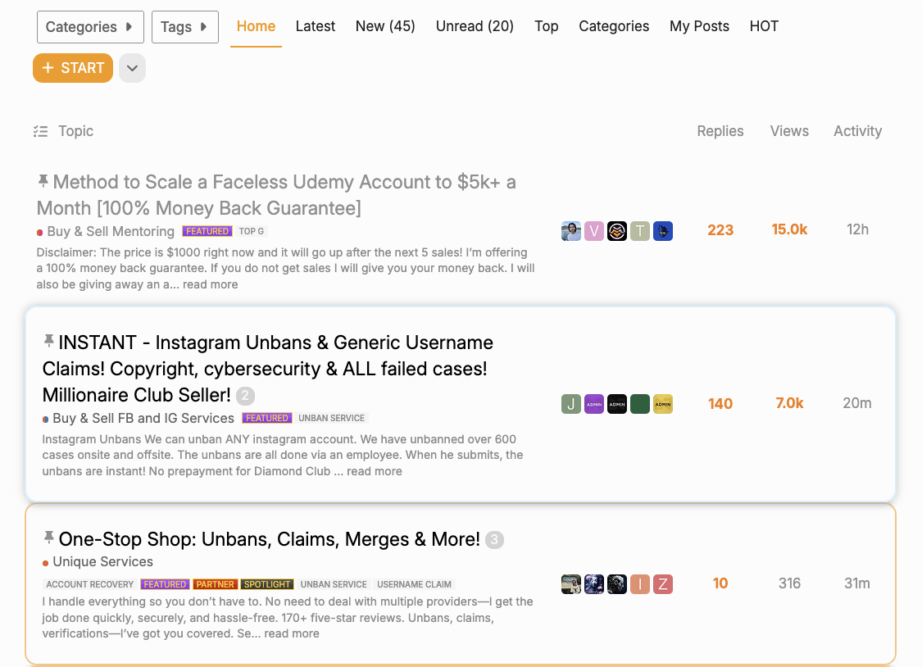Click the 12h activity time
This screenshot has height=667, width=922.
[x=857, y=229]
